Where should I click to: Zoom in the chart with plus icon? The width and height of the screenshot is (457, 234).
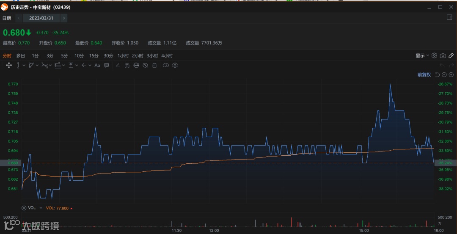451,75
